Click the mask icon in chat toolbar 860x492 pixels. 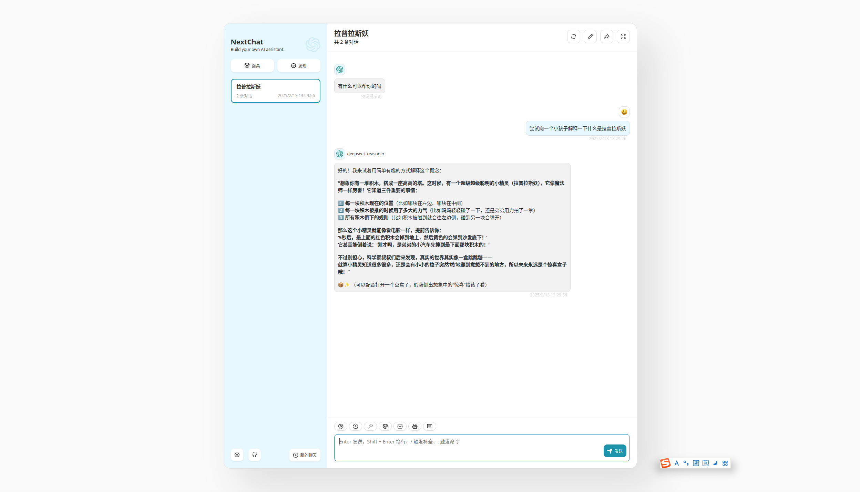(x=385, y=426)
